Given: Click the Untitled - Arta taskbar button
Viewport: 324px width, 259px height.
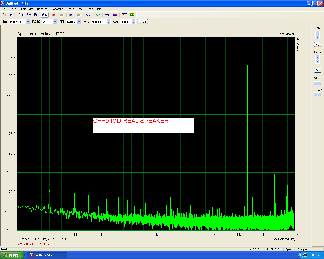Looking at the screenshot, I should pyautogui.click(x=47, y=255).
